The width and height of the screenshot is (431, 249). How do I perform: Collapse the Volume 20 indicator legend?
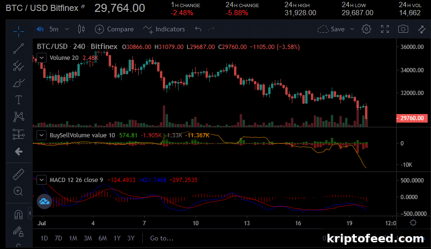point(41,58)
